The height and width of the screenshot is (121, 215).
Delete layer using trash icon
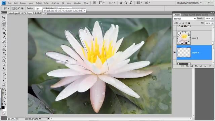coord(210,66)
